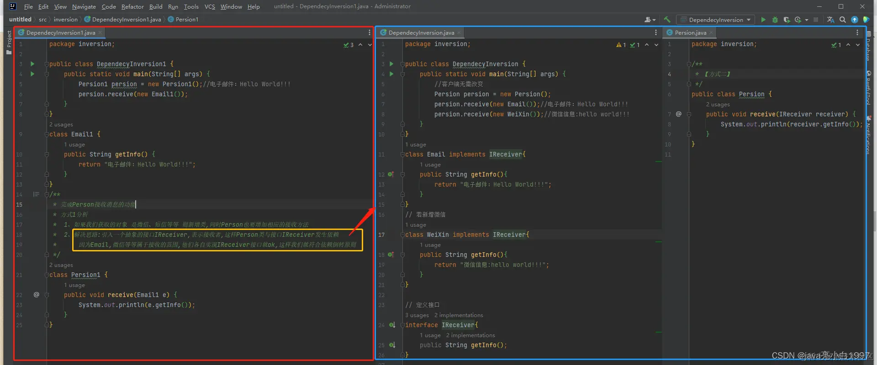Open the Notifications side panel
The height and width of the screenshot is (365, 877).
coord(868,136)
